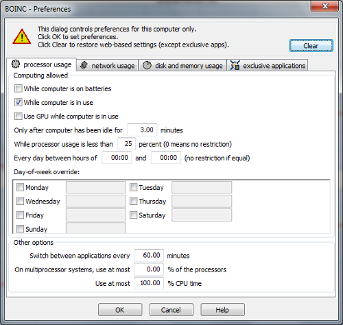Close the BOINC Preferences dialog
Image resolution: width=343 pixels, height=325 pixels.
click(x=324, y=6)
